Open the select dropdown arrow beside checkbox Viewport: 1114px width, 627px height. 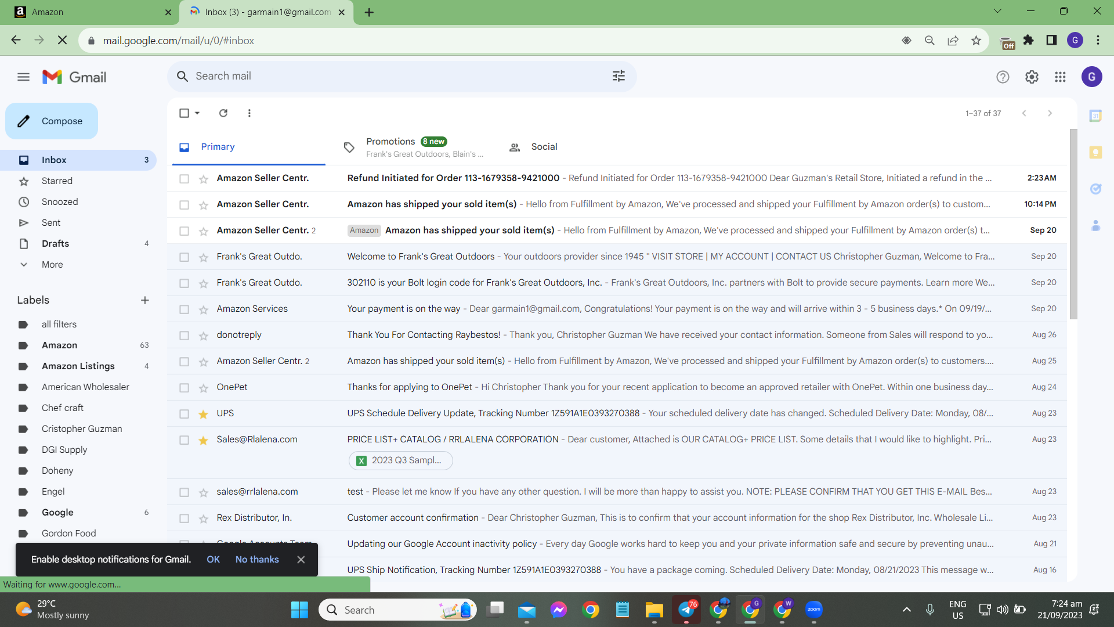point(197,113)
